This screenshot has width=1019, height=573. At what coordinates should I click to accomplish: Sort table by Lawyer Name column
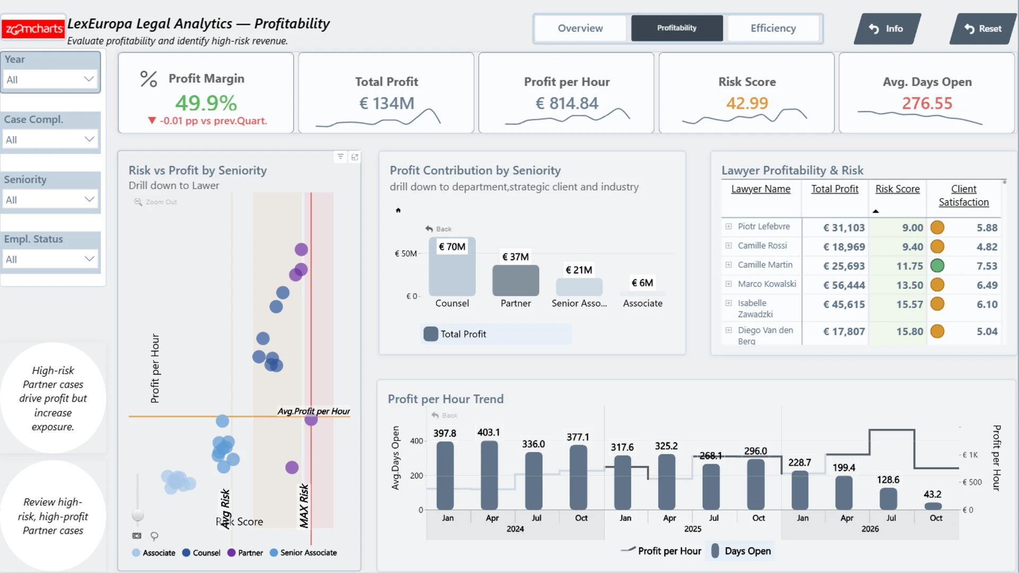[x=761, y=189]
